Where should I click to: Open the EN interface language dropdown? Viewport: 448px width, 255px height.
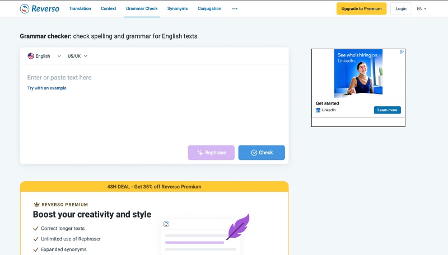tap(422, 8)
